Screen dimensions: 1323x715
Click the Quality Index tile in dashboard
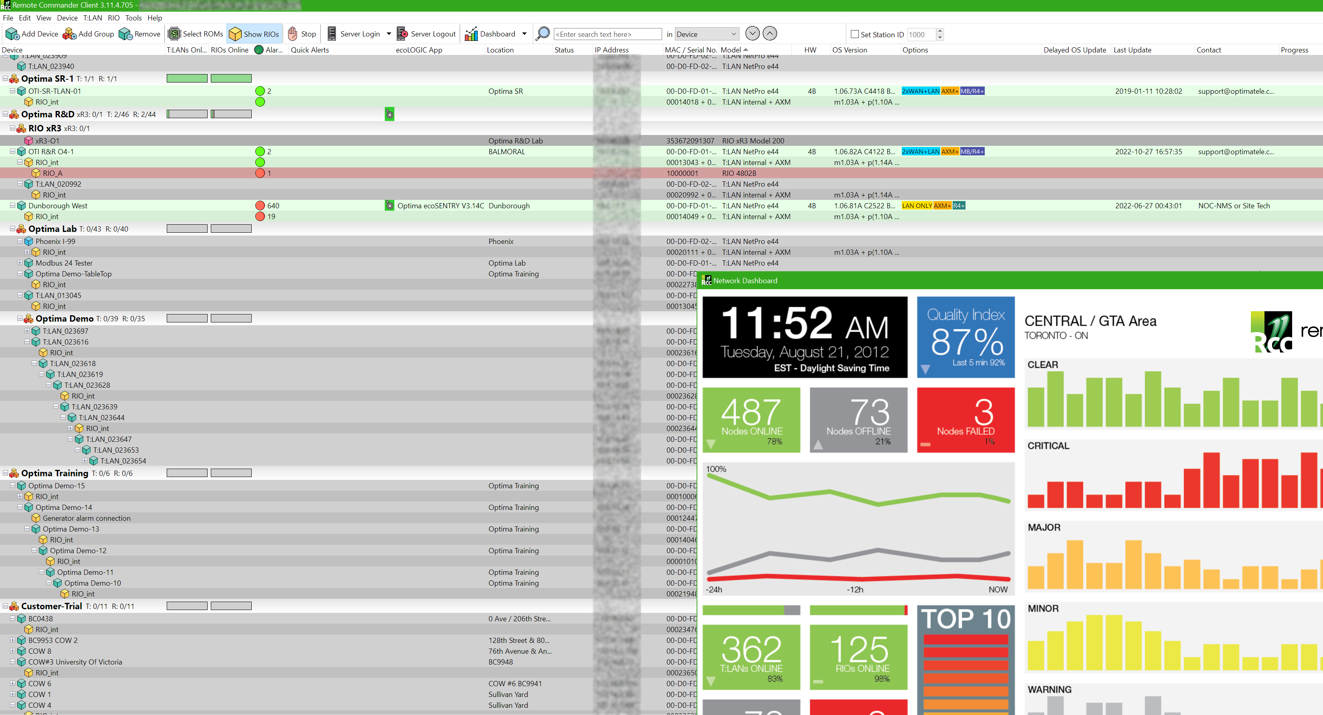pyautogui.click(x=965, y=337)
